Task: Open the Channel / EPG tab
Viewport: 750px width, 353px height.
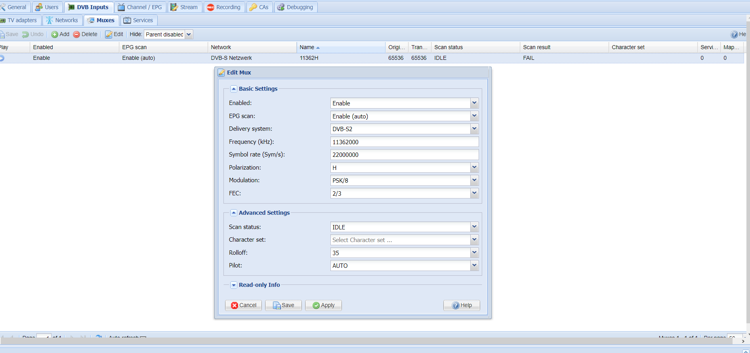Action: (x=140, y=7)
